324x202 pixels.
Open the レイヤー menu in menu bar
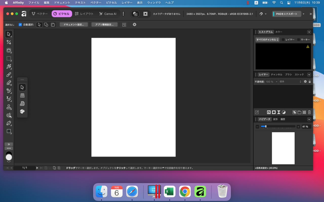[x=127, y=3]
